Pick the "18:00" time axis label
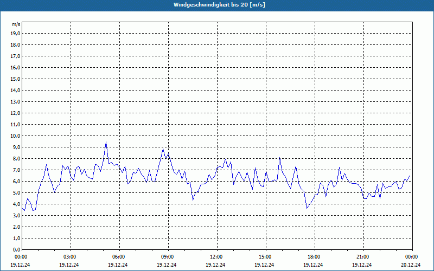This screenshot has width=434, height=271. point(314,257)
